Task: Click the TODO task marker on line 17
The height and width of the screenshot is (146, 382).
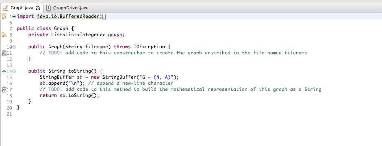Action: [4, 89]
